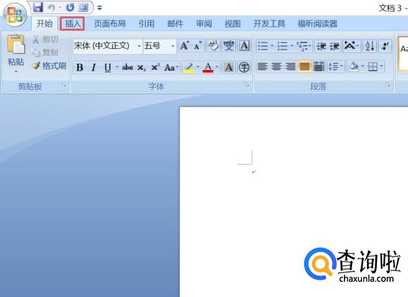The height and width of the screenshot is (297, 408).
Task: Align text right
Action: click(x=290, y=67)
